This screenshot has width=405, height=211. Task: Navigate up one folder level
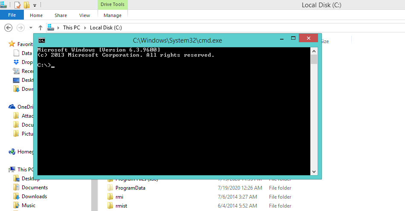click(x=40, y=27)
